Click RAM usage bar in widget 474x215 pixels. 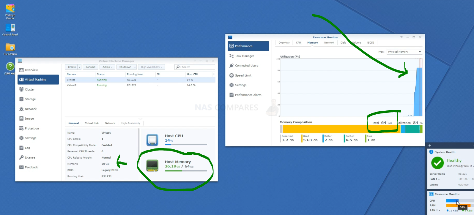point(460,205)
